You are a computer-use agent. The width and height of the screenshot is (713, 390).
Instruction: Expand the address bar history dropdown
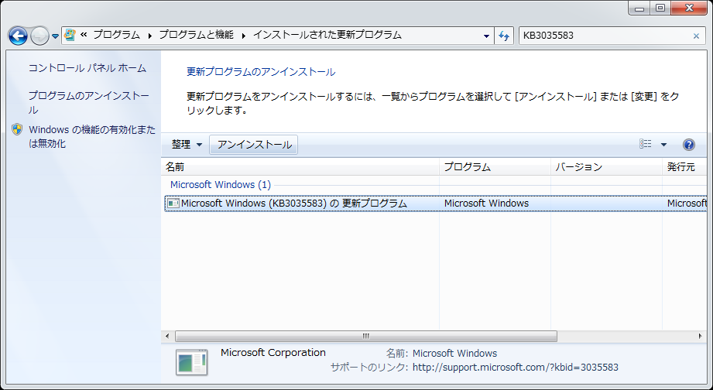tap(486, 36)
